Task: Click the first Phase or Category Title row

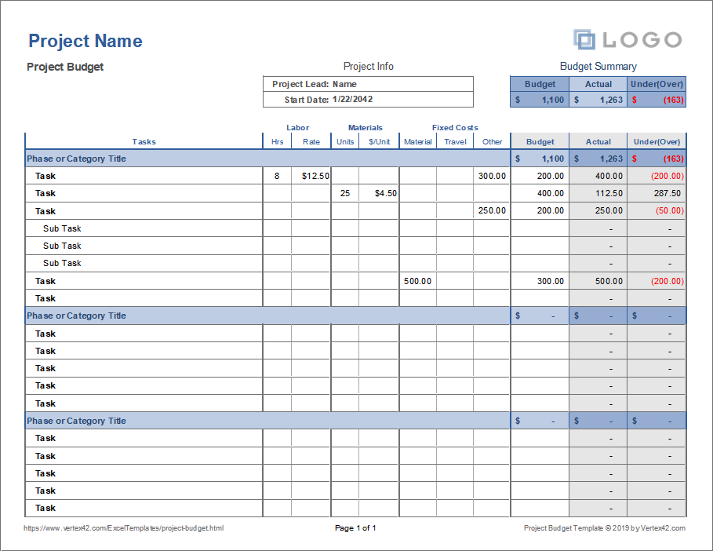Action: tap(76, 159)
